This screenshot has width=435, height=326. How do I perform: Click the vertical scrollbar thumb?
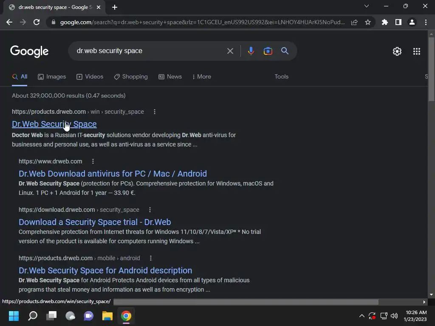pyautogui.click(x=431, y=69)
